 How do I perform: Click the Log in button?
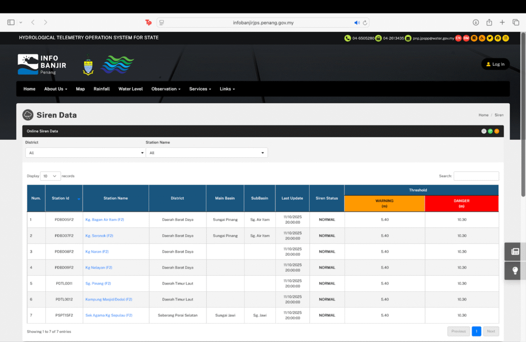point(495,64)
